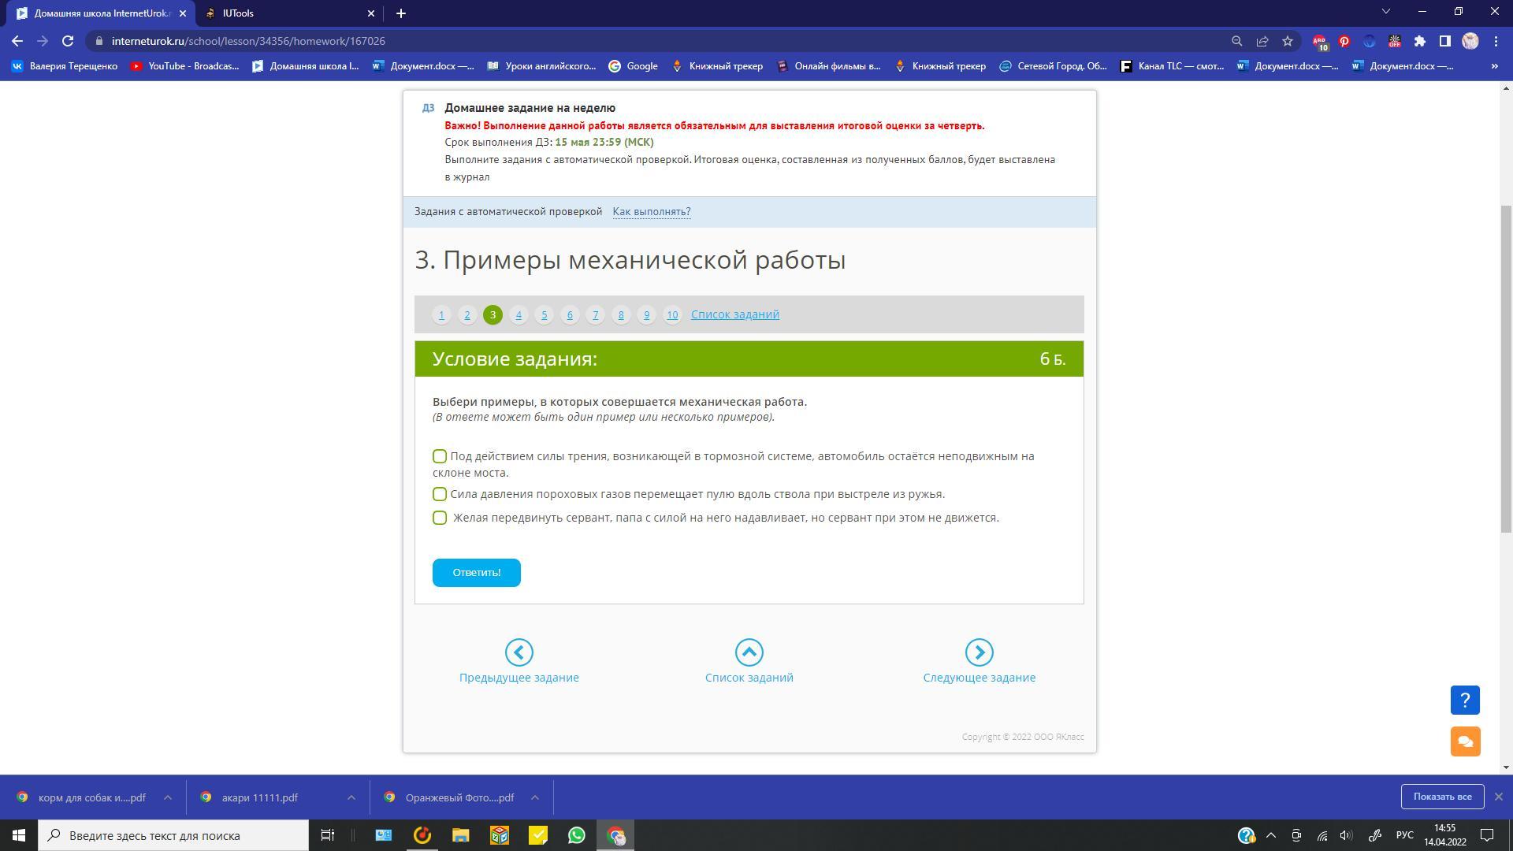Go to task number 1
Viewport: 1513px width, 851px height.
(x=441, y=314)
